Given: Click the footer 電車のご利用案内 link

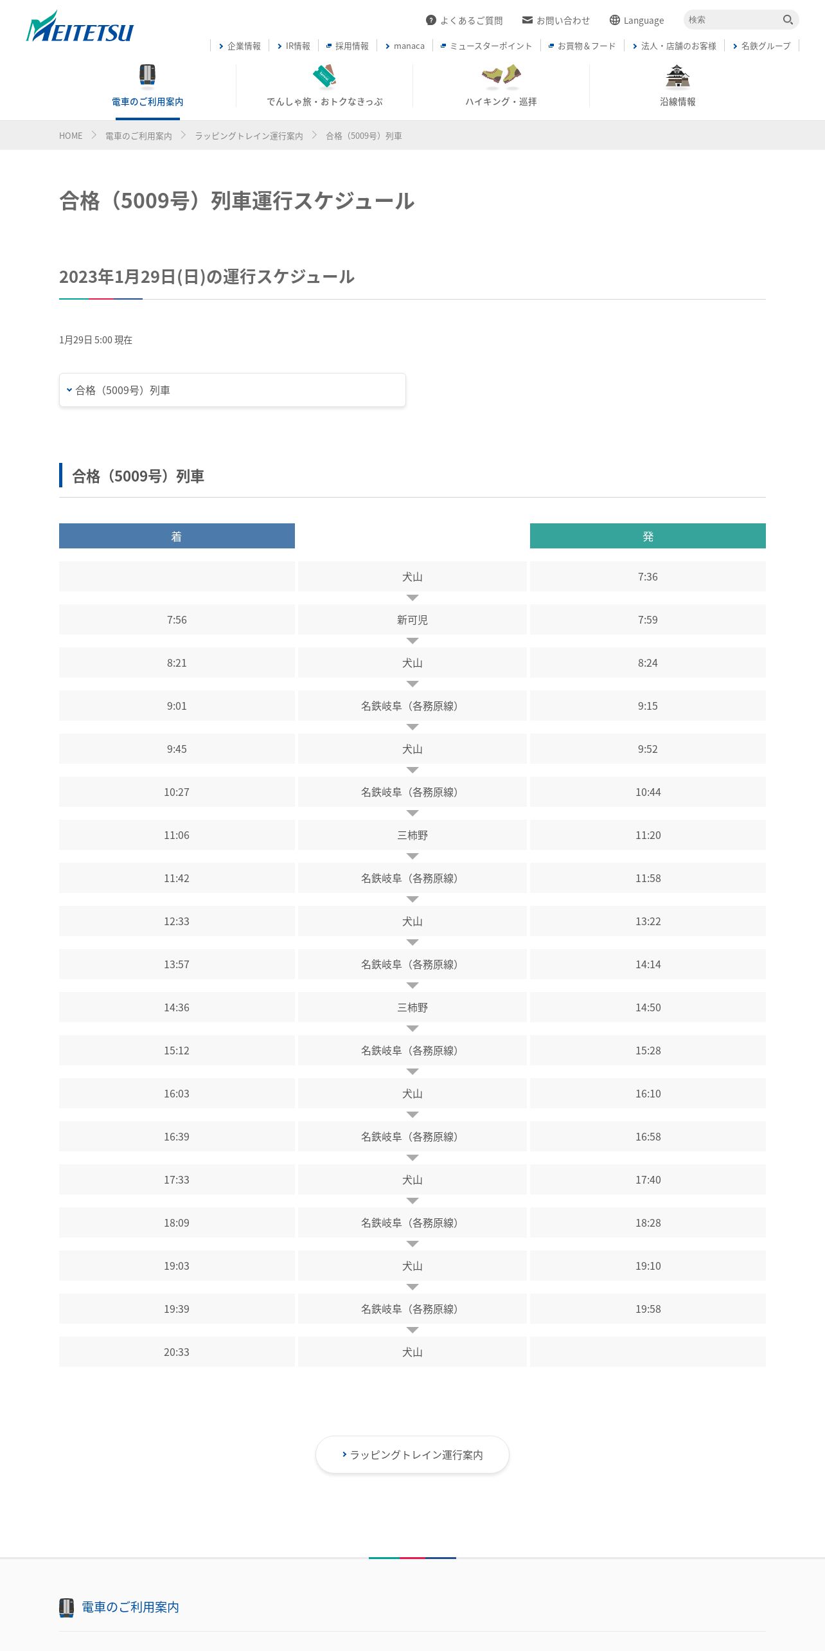Looking at the screenshot, I should click(x=130, y=1607).
